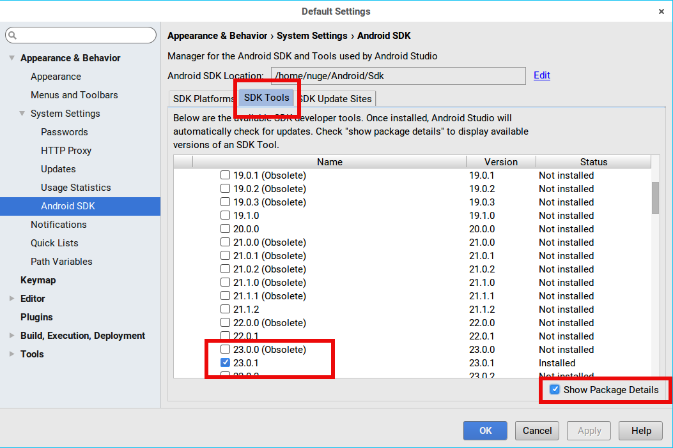Toggle the Show Package Details checkbox
The height and width of the screenshot is (448, 673).
pos(555,390)
